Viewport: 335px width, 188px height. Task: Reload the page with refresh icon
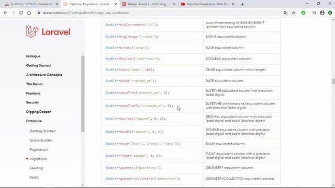(21, 13)
